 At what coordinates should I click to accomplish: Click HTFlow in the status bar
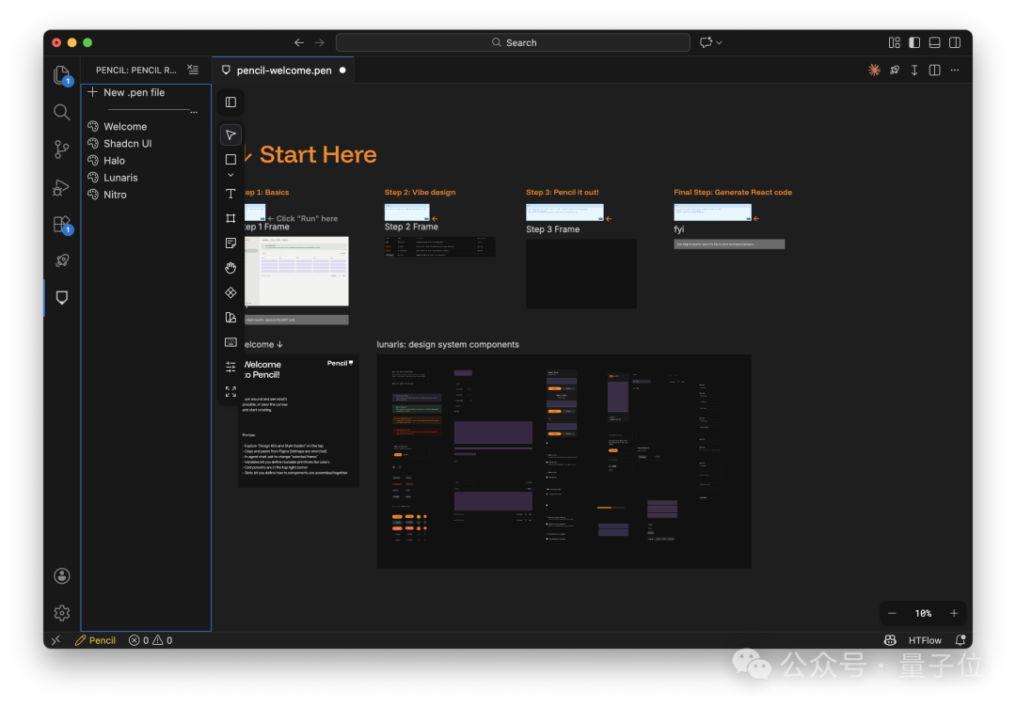point(925,640)
